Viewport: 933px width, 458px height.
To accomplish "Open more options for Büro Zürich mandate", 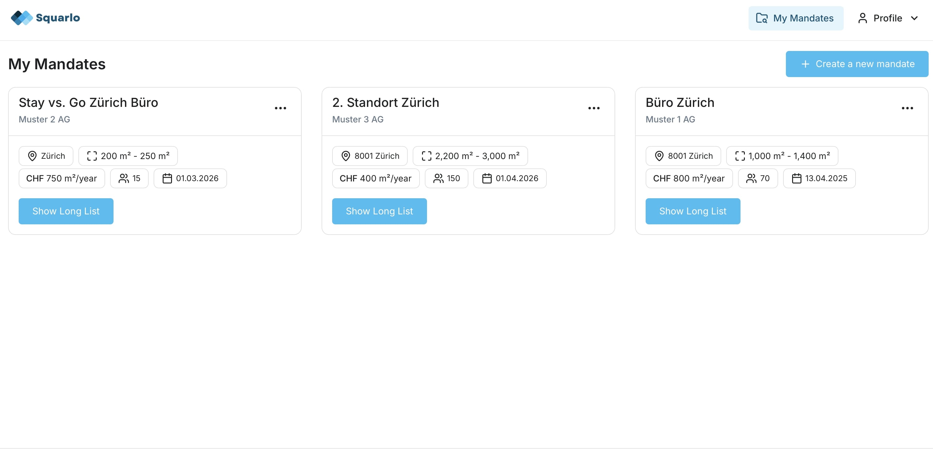I will 907,108.
